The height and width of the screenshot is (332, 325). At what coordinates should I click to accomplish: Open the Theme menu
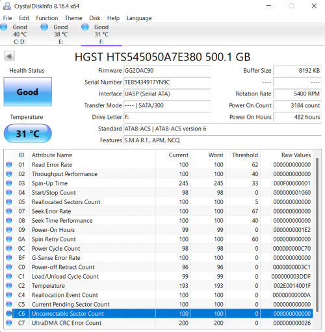pyautogui.click(x=73, y=18)
